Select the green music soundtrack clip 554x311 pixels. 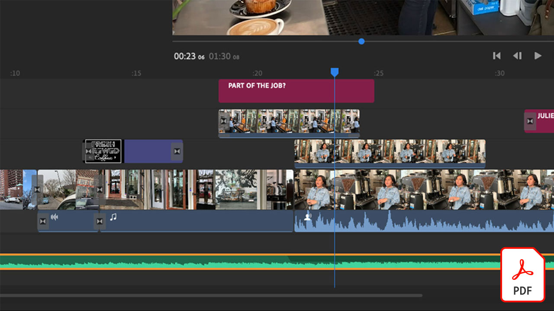point(277,262)
